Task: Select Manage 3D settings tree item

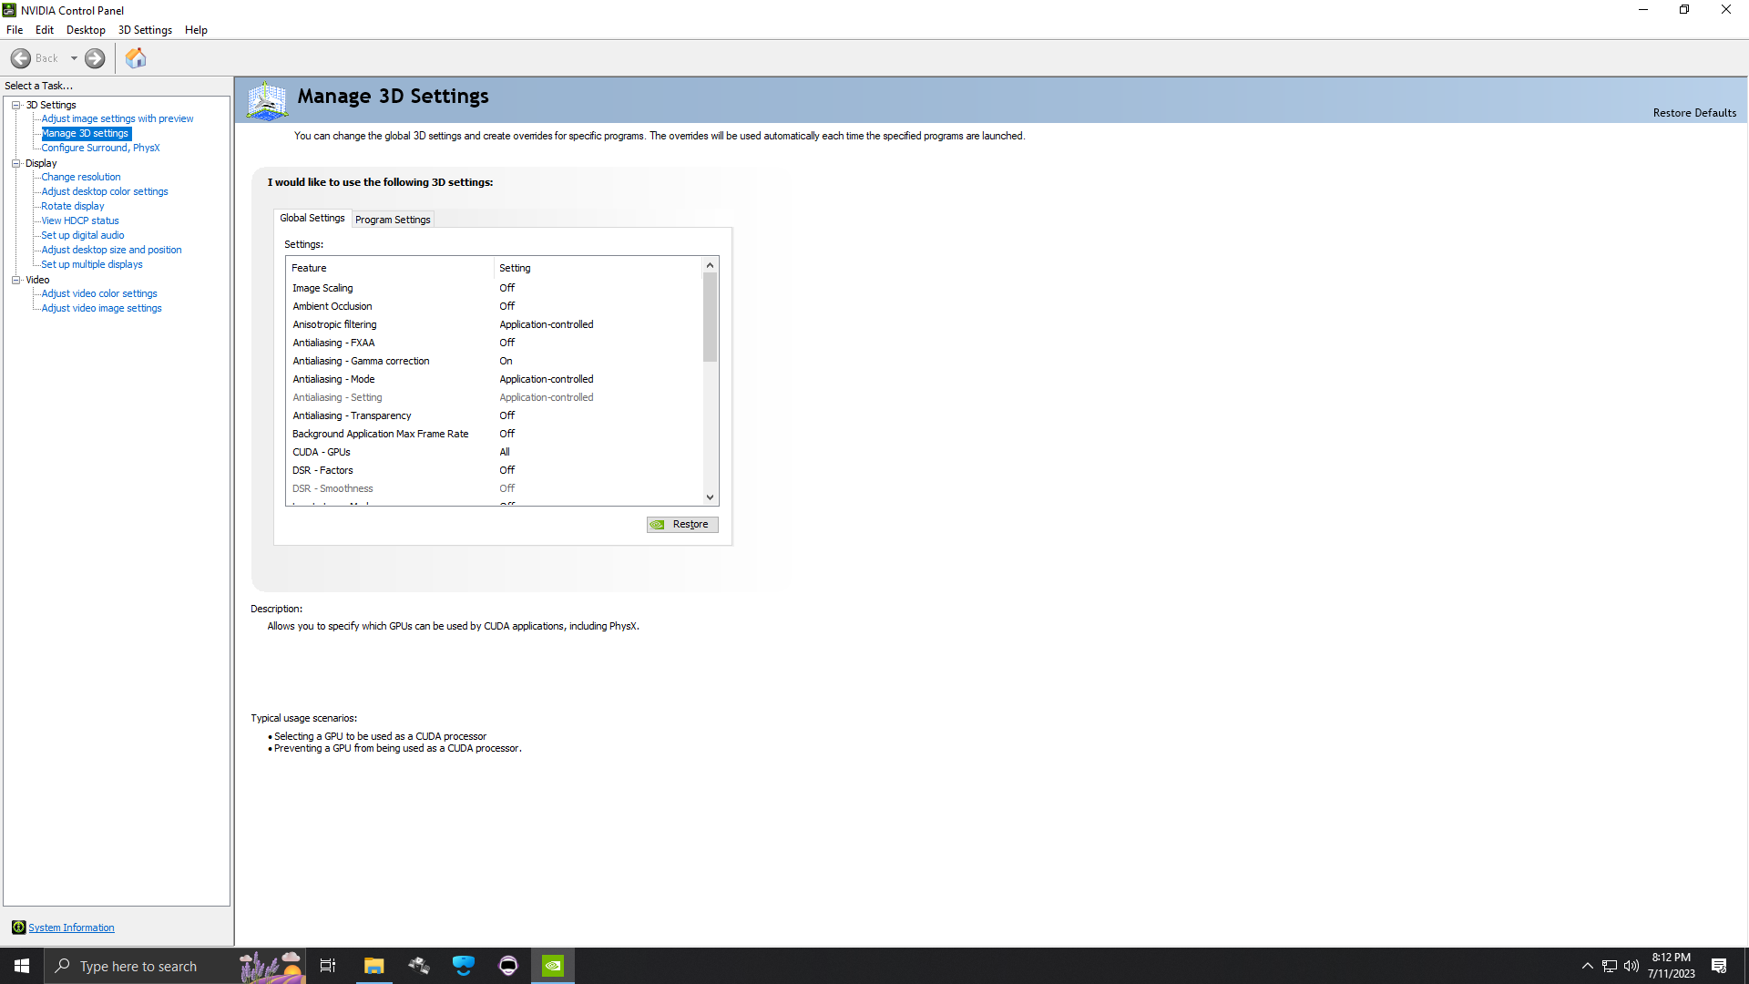Action: tap(86, 133)
